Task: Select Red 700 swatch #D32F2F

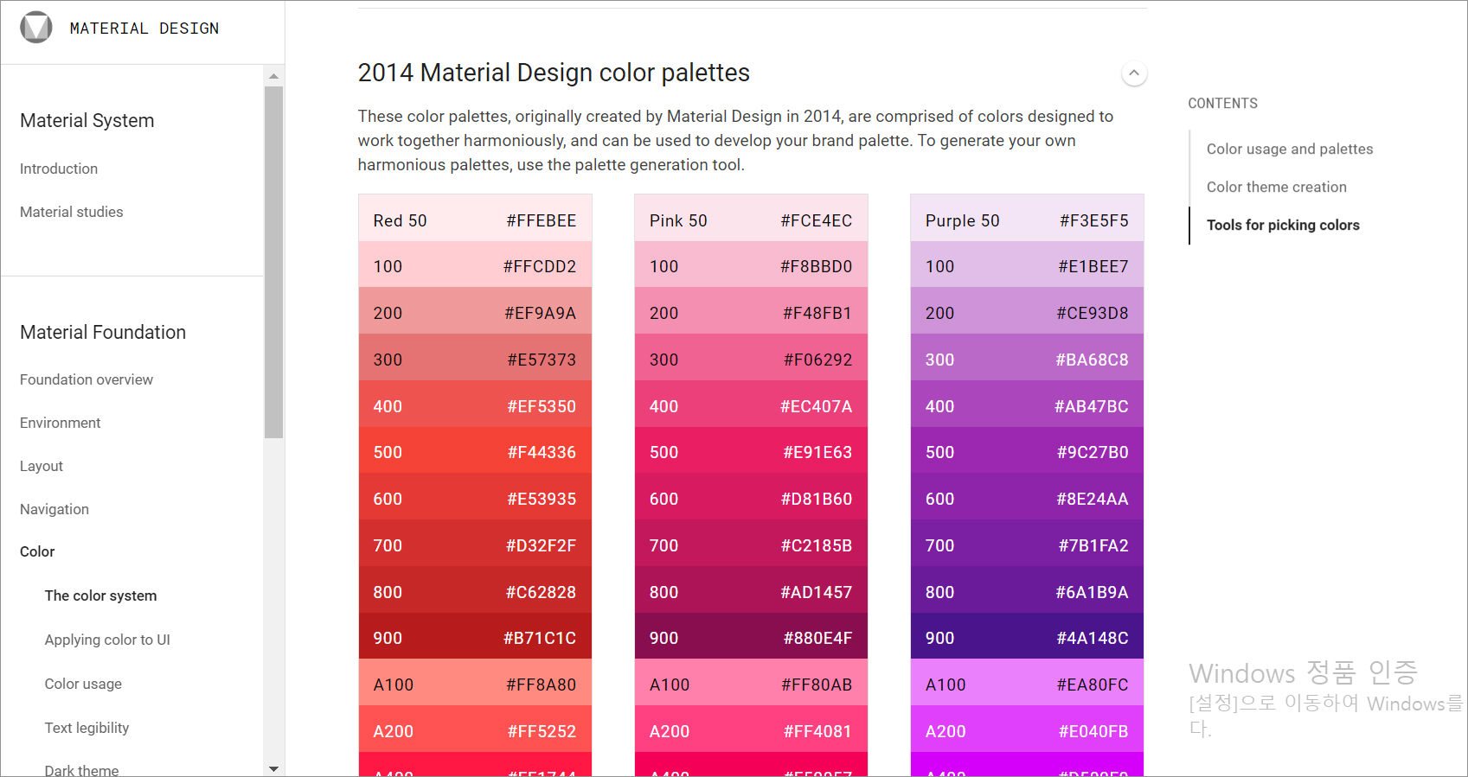Action: coord(475,544)
